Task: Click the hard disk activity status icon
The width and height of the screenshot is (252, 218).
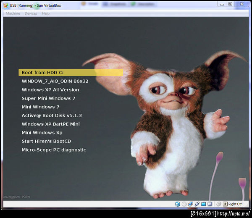Action: click(x=178, y=204)
